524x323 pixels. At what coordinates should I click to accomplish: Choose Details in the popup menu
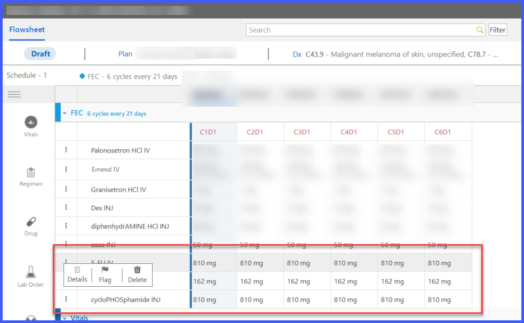tap(77, 274)
